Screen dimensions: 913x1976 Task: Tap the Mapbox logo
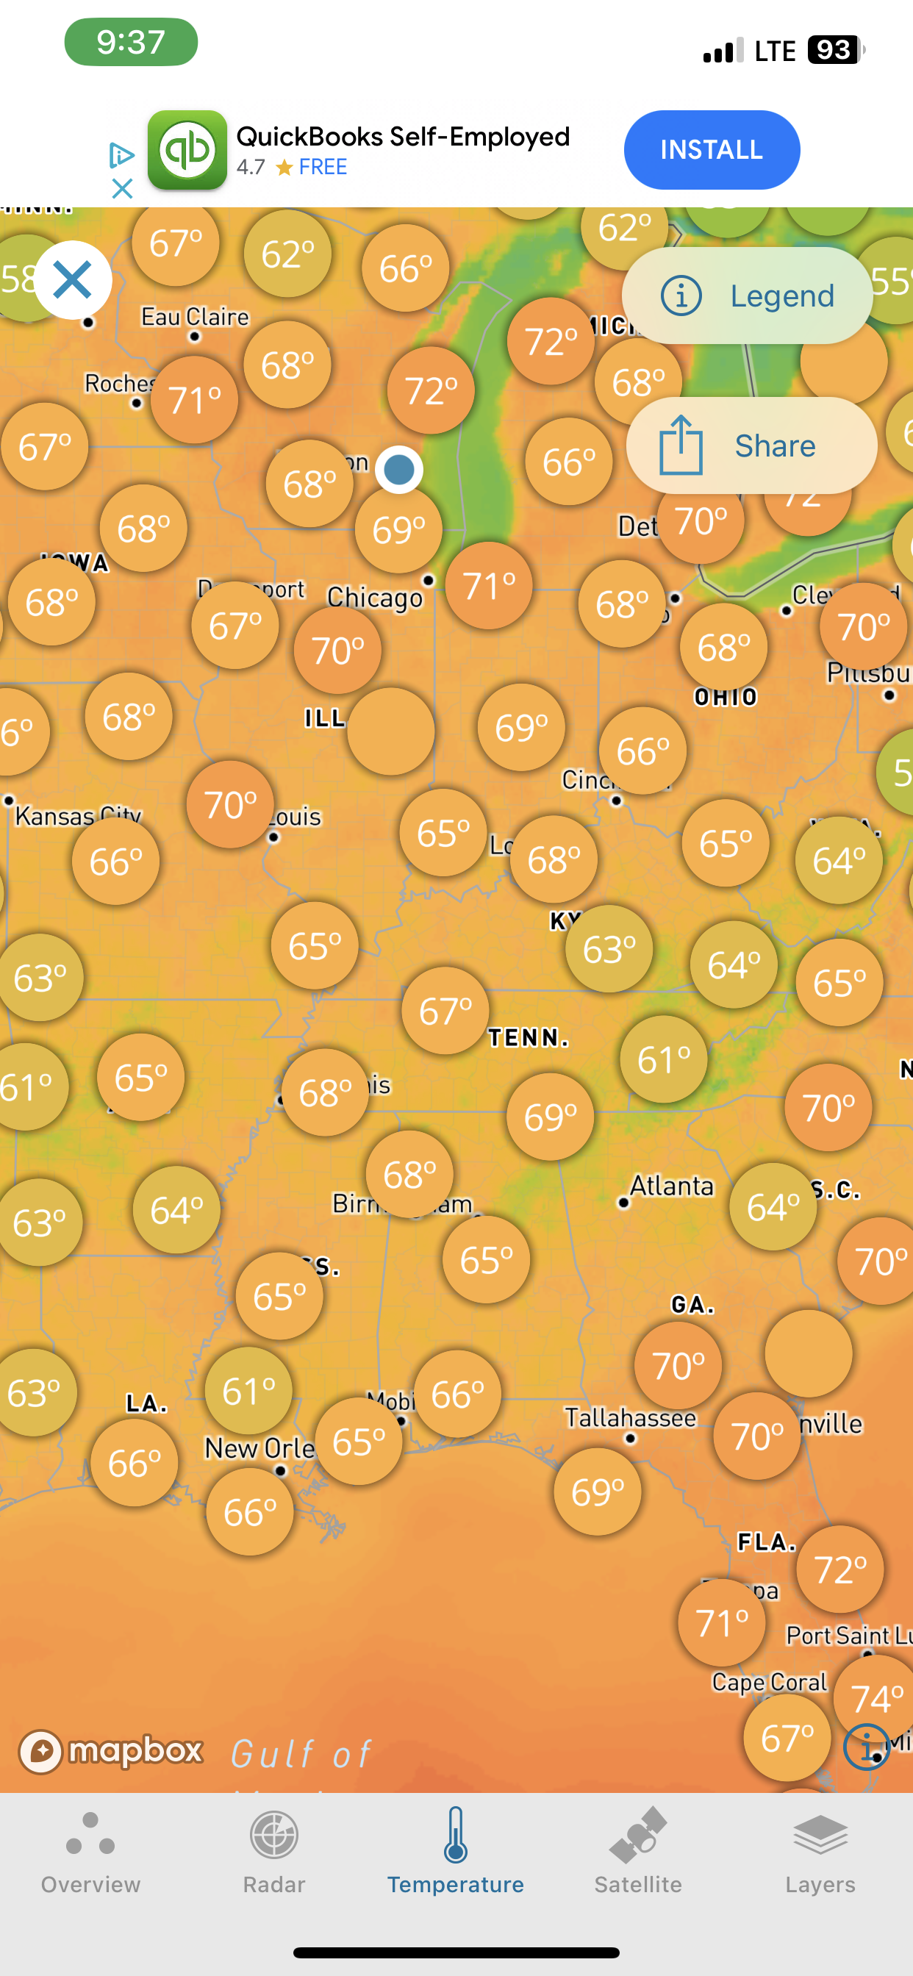tap(111, 1750)
